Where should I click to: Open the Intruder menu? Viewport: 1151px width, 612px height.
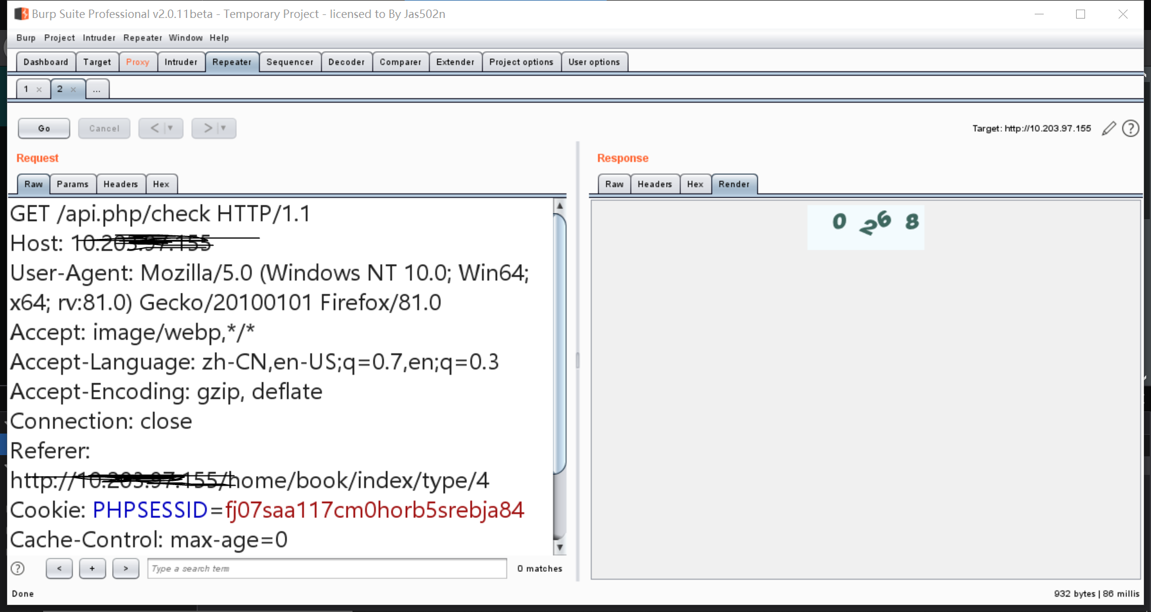point(99,38)
